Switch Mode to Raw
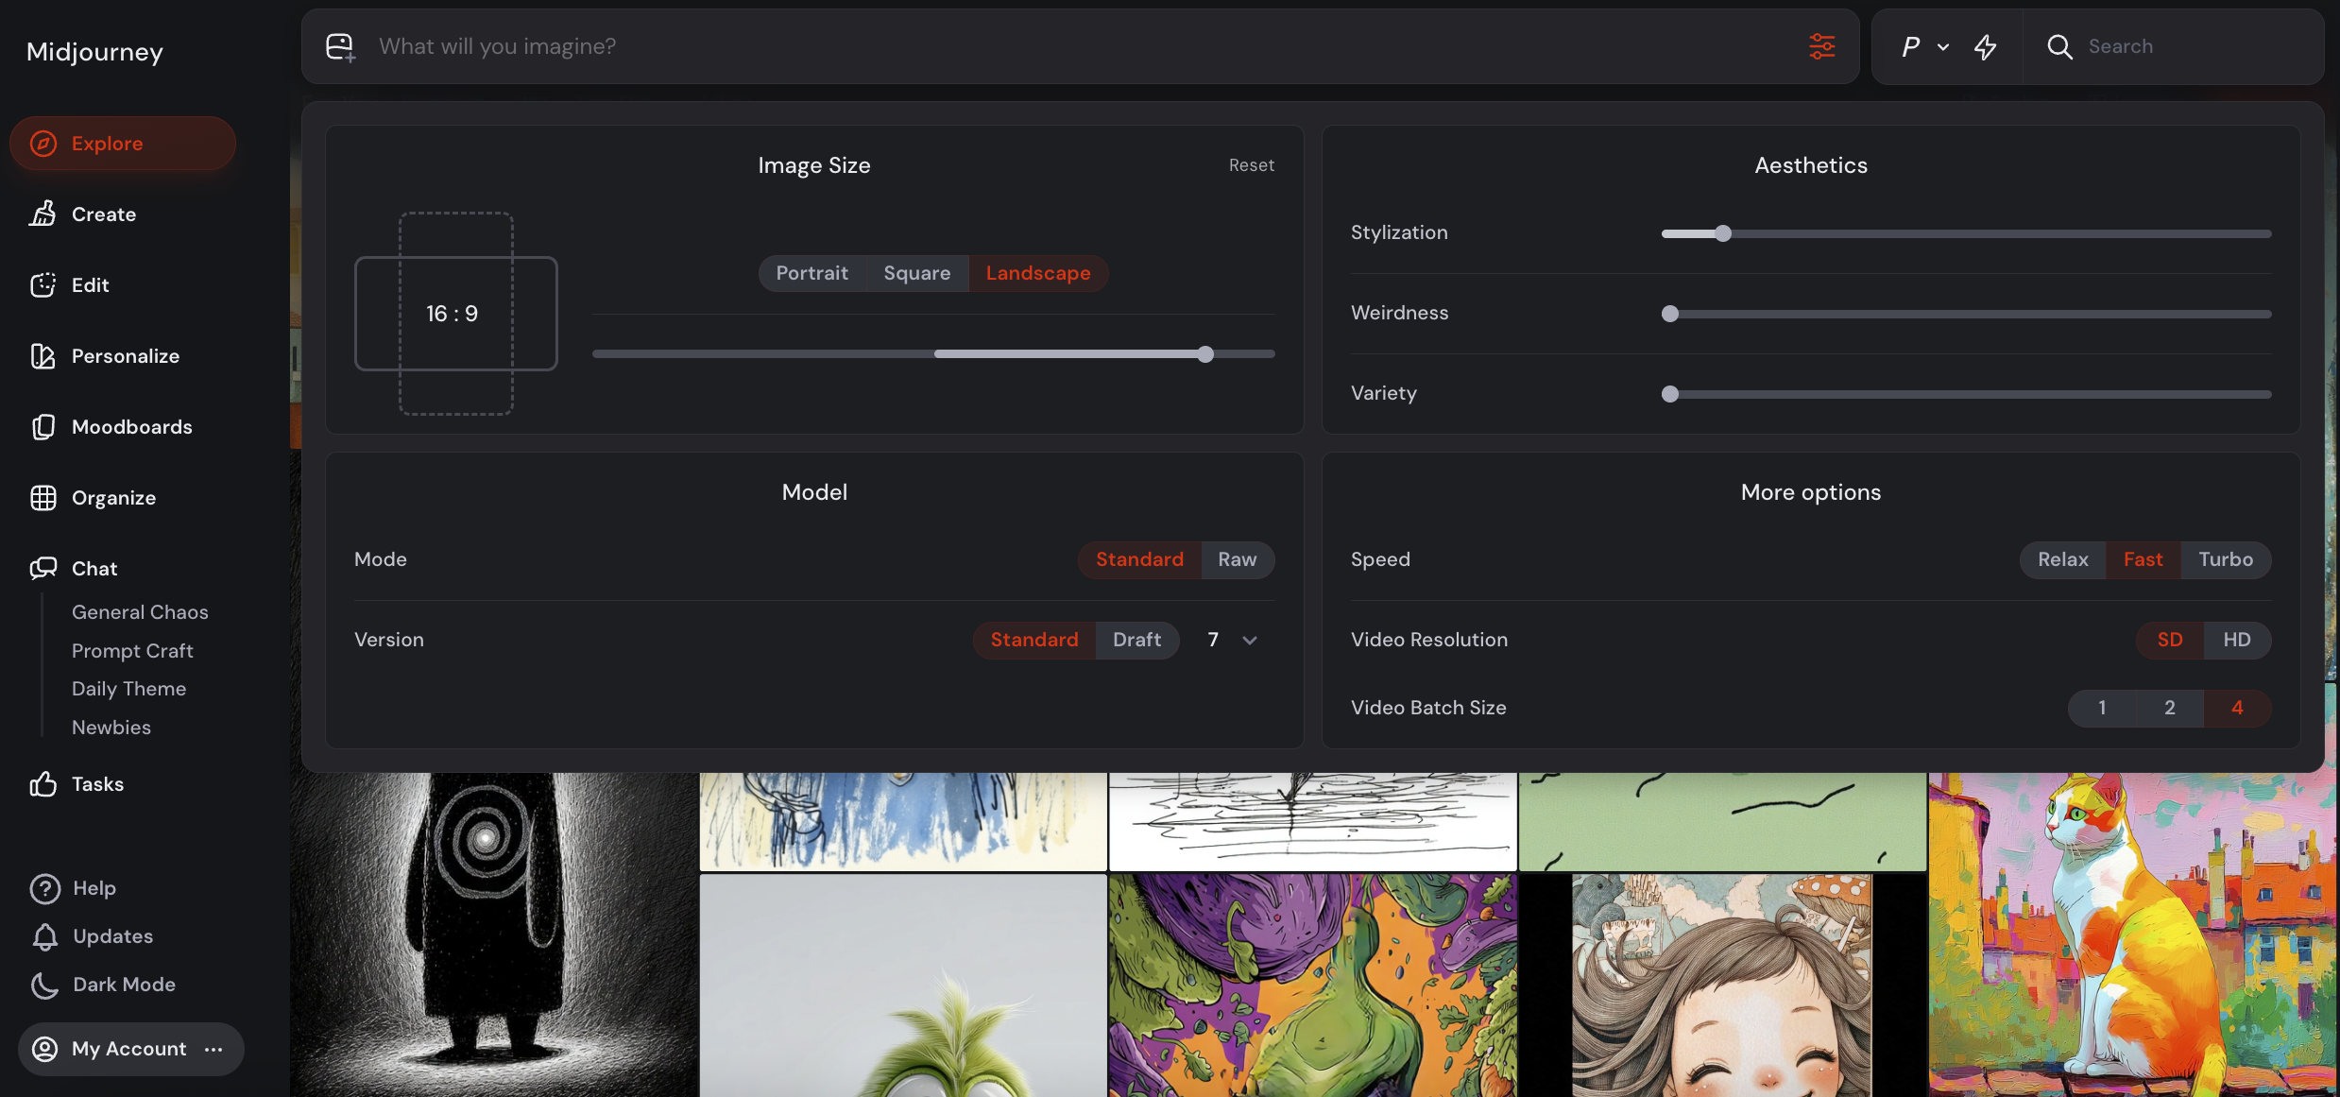This screenshot has height=1097, width=2340. point(1237,559)
